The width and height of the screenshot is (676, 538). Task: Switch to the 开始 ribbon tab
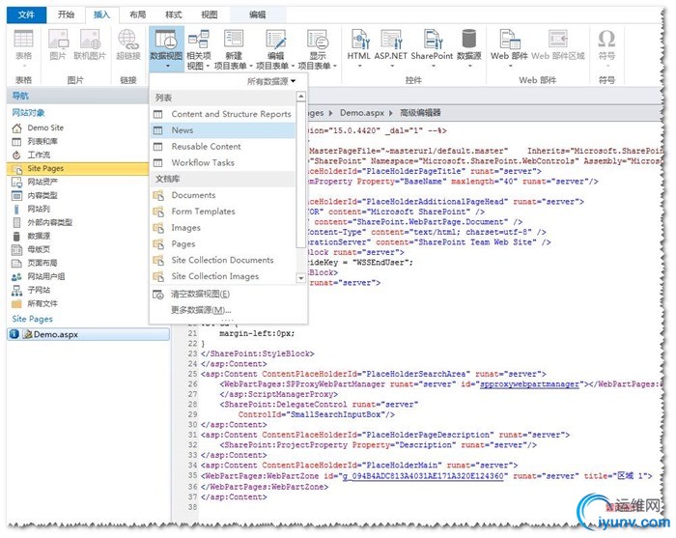(66, 14)
